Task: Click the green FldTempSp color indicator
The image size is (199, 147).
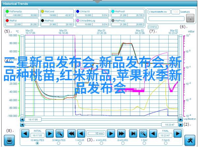Action: click(x=7, y=11)
